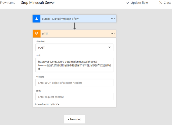The width and height of the screenshot is (172, 125).
Task: Click the orange HTTP globe icon
Action: [37, 34]
